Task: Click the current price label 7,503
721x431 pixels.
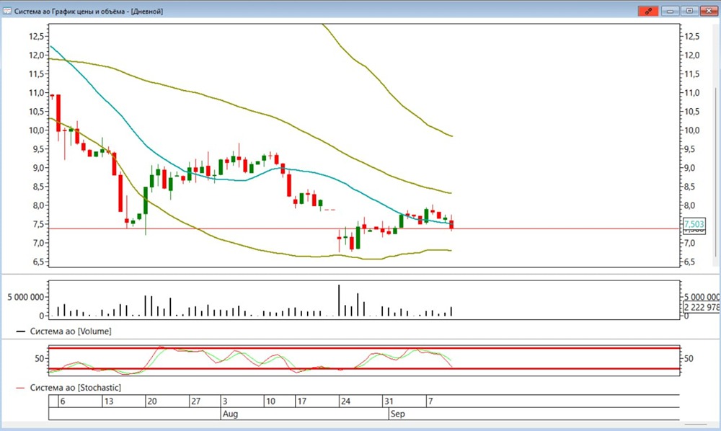Action: 694,223
